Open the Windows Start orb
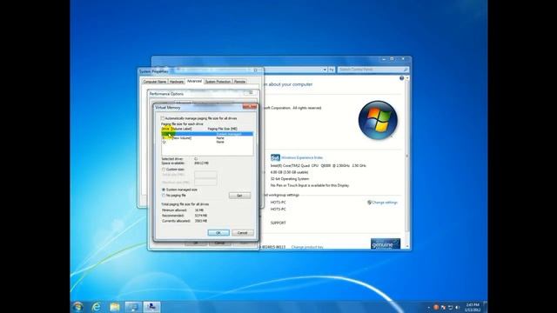 (77, 307)
